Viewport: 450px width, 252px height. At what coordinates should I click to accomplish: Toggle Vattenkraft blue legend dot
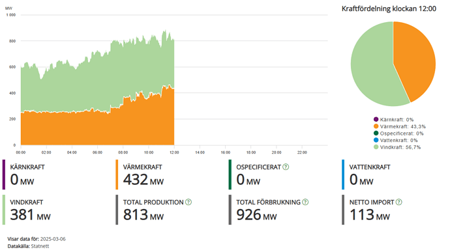pos(376,140)
